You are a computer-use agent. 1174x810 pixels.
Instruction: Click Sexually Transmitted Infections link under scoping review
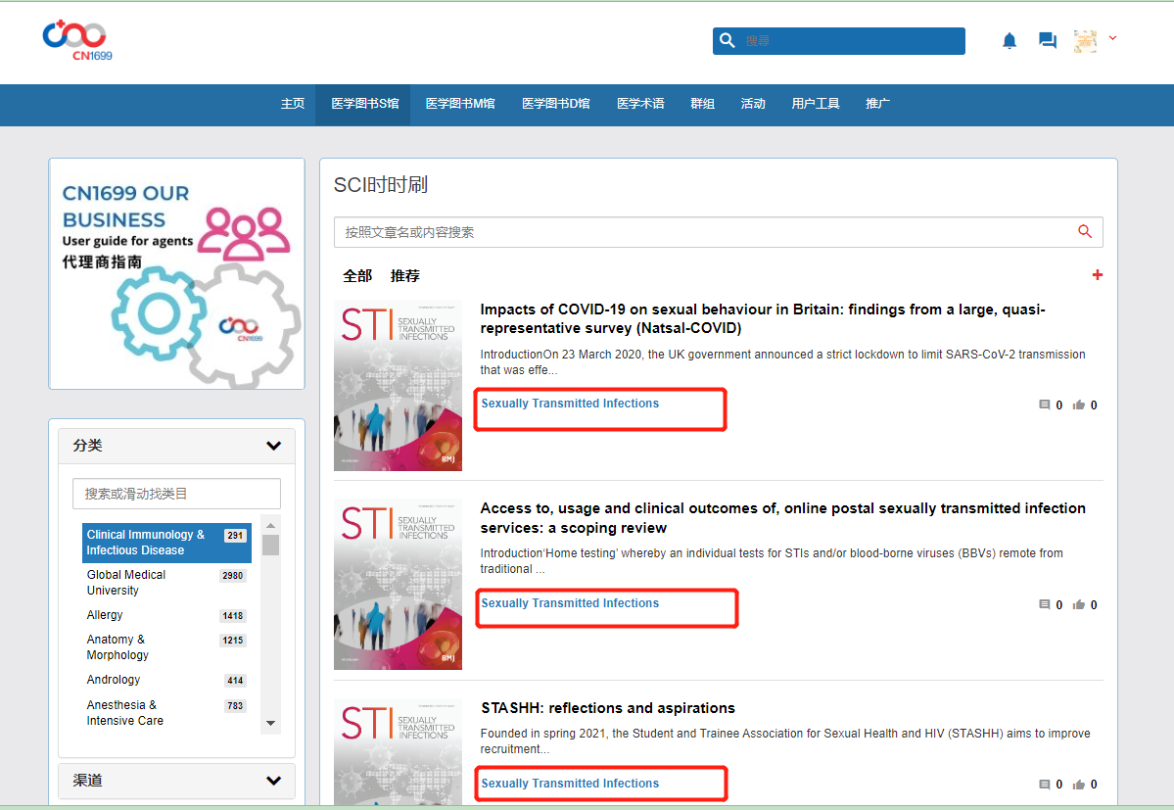pos(570,603)
